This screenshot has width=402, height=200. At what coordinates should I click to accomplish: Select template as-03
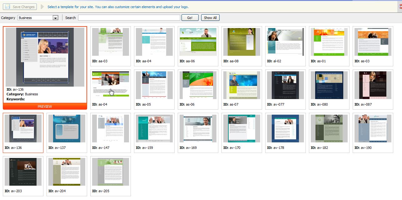point(373,42)
